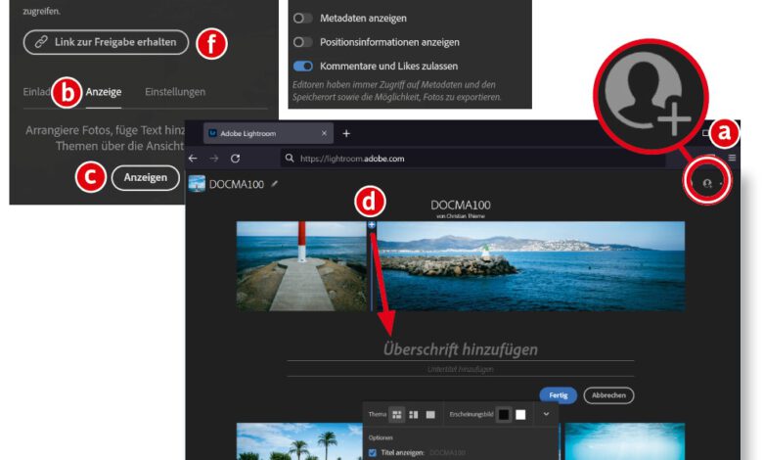Click the Überschrift hinzufügen heading field
This screenshot has width=763, height=460.
[x=461, y=349]
